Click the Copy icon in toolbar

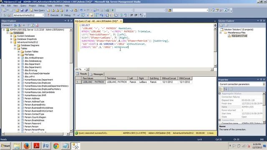(x=71, y=10)
